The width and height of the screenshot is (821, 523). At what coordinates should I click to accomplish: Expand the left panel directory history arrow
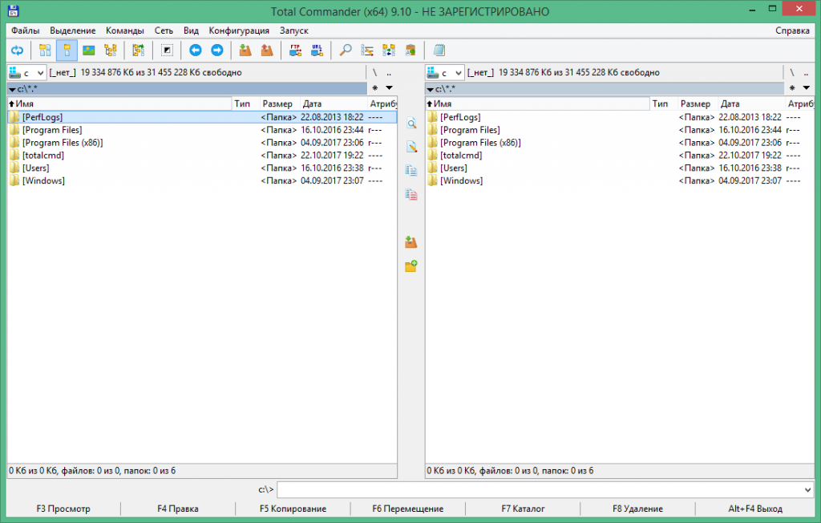389,88
